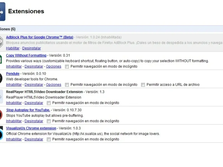Open the Pendule title link
The height and width of the screenshot is (167, 223).
tap(13, 73)
